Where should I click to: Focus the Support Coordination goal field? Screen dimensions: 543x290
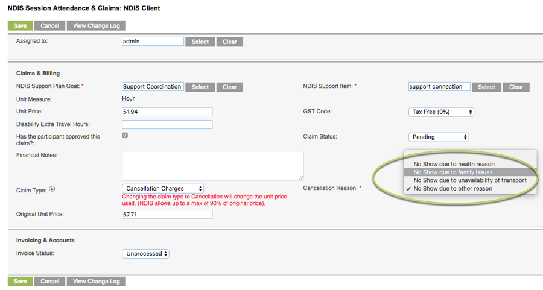point(153,86)
